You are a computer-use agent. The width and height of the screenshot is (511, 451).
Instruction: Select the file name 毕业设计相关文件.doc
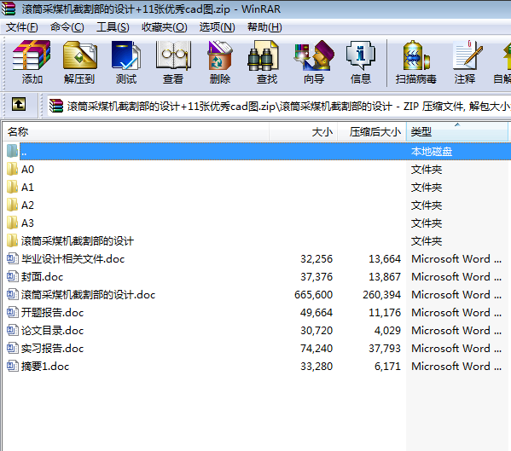tap(73, 259)
